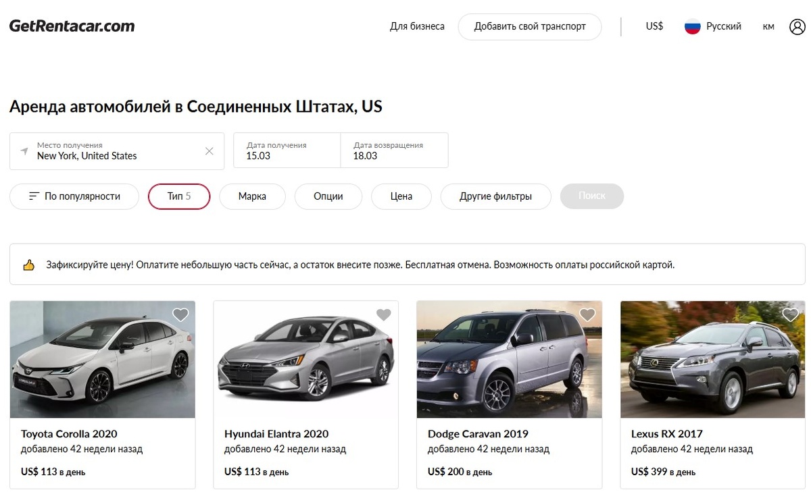This screenshot has height=494, width=811.
Task: Open the Hyundai Elantra 2020 photo
Action: click(x=306, y=360)
